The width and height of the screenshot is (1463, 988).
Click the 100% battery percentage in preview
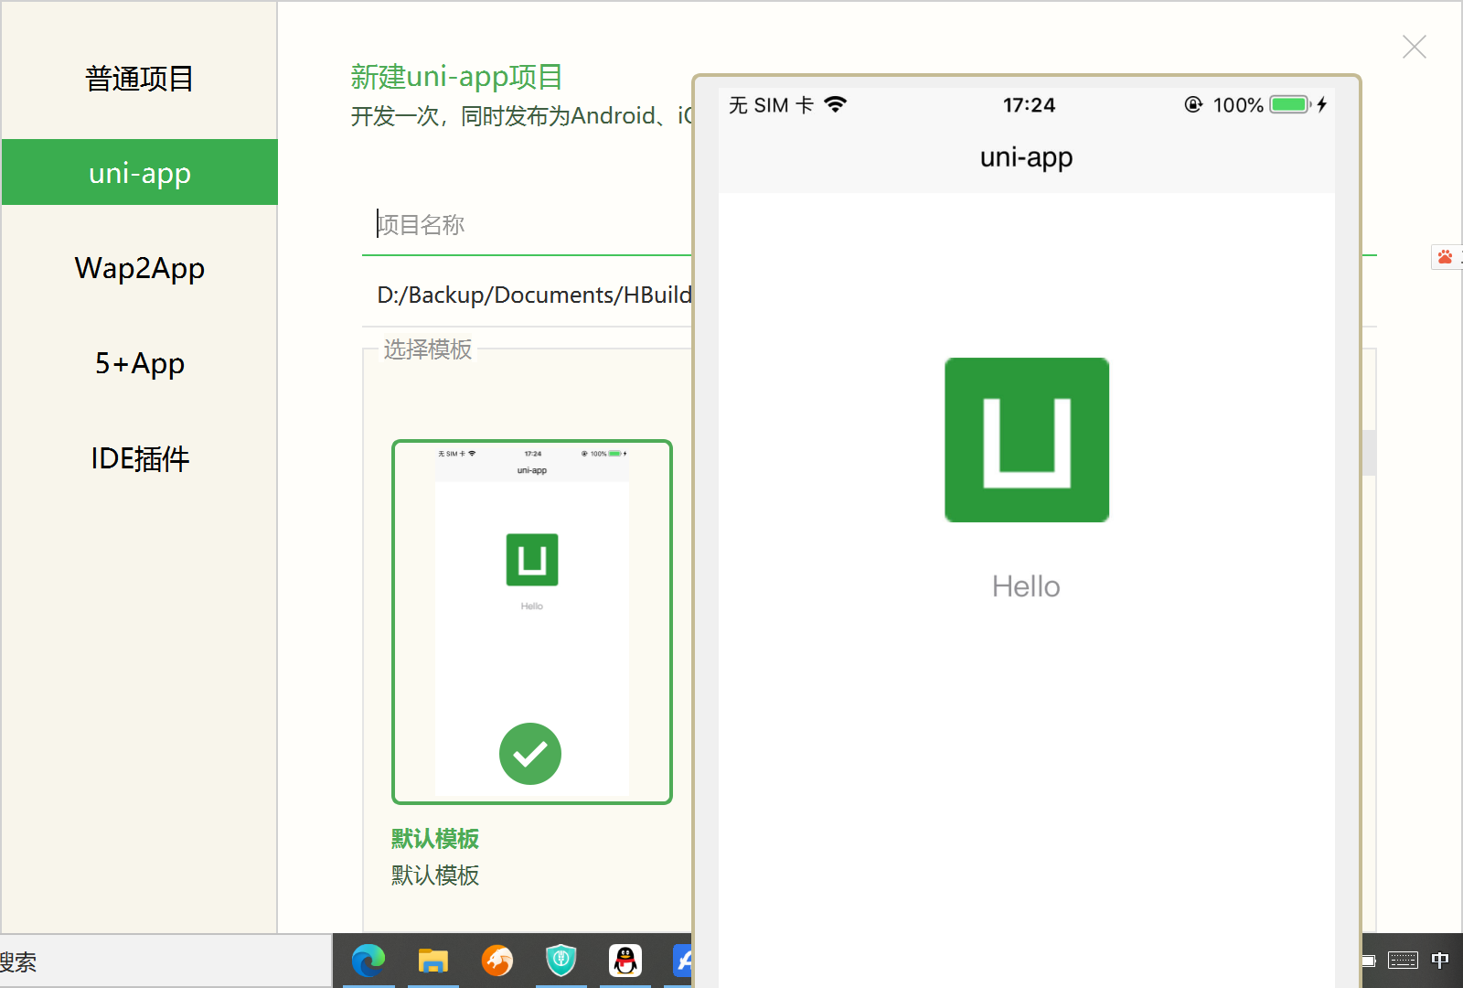[1238, 105]
